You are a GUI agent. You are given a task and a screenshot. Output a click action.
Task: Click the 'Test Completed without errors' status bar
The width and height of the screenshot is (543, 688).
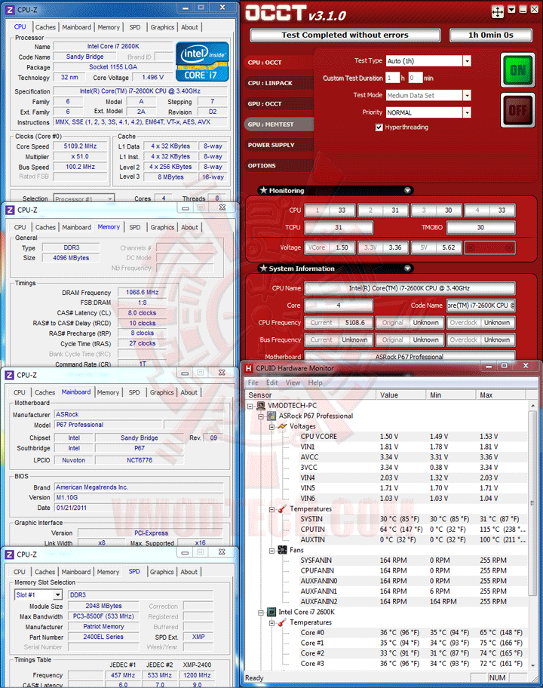(345, 35)
